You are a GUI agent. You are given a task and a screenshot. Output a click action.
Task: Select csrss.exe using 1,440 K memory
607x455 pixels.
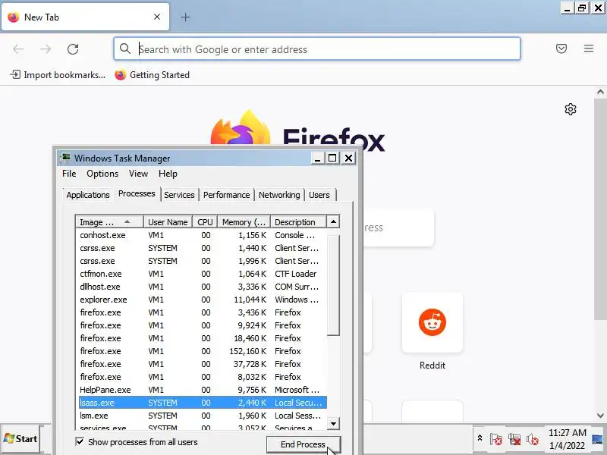(203, 248)
